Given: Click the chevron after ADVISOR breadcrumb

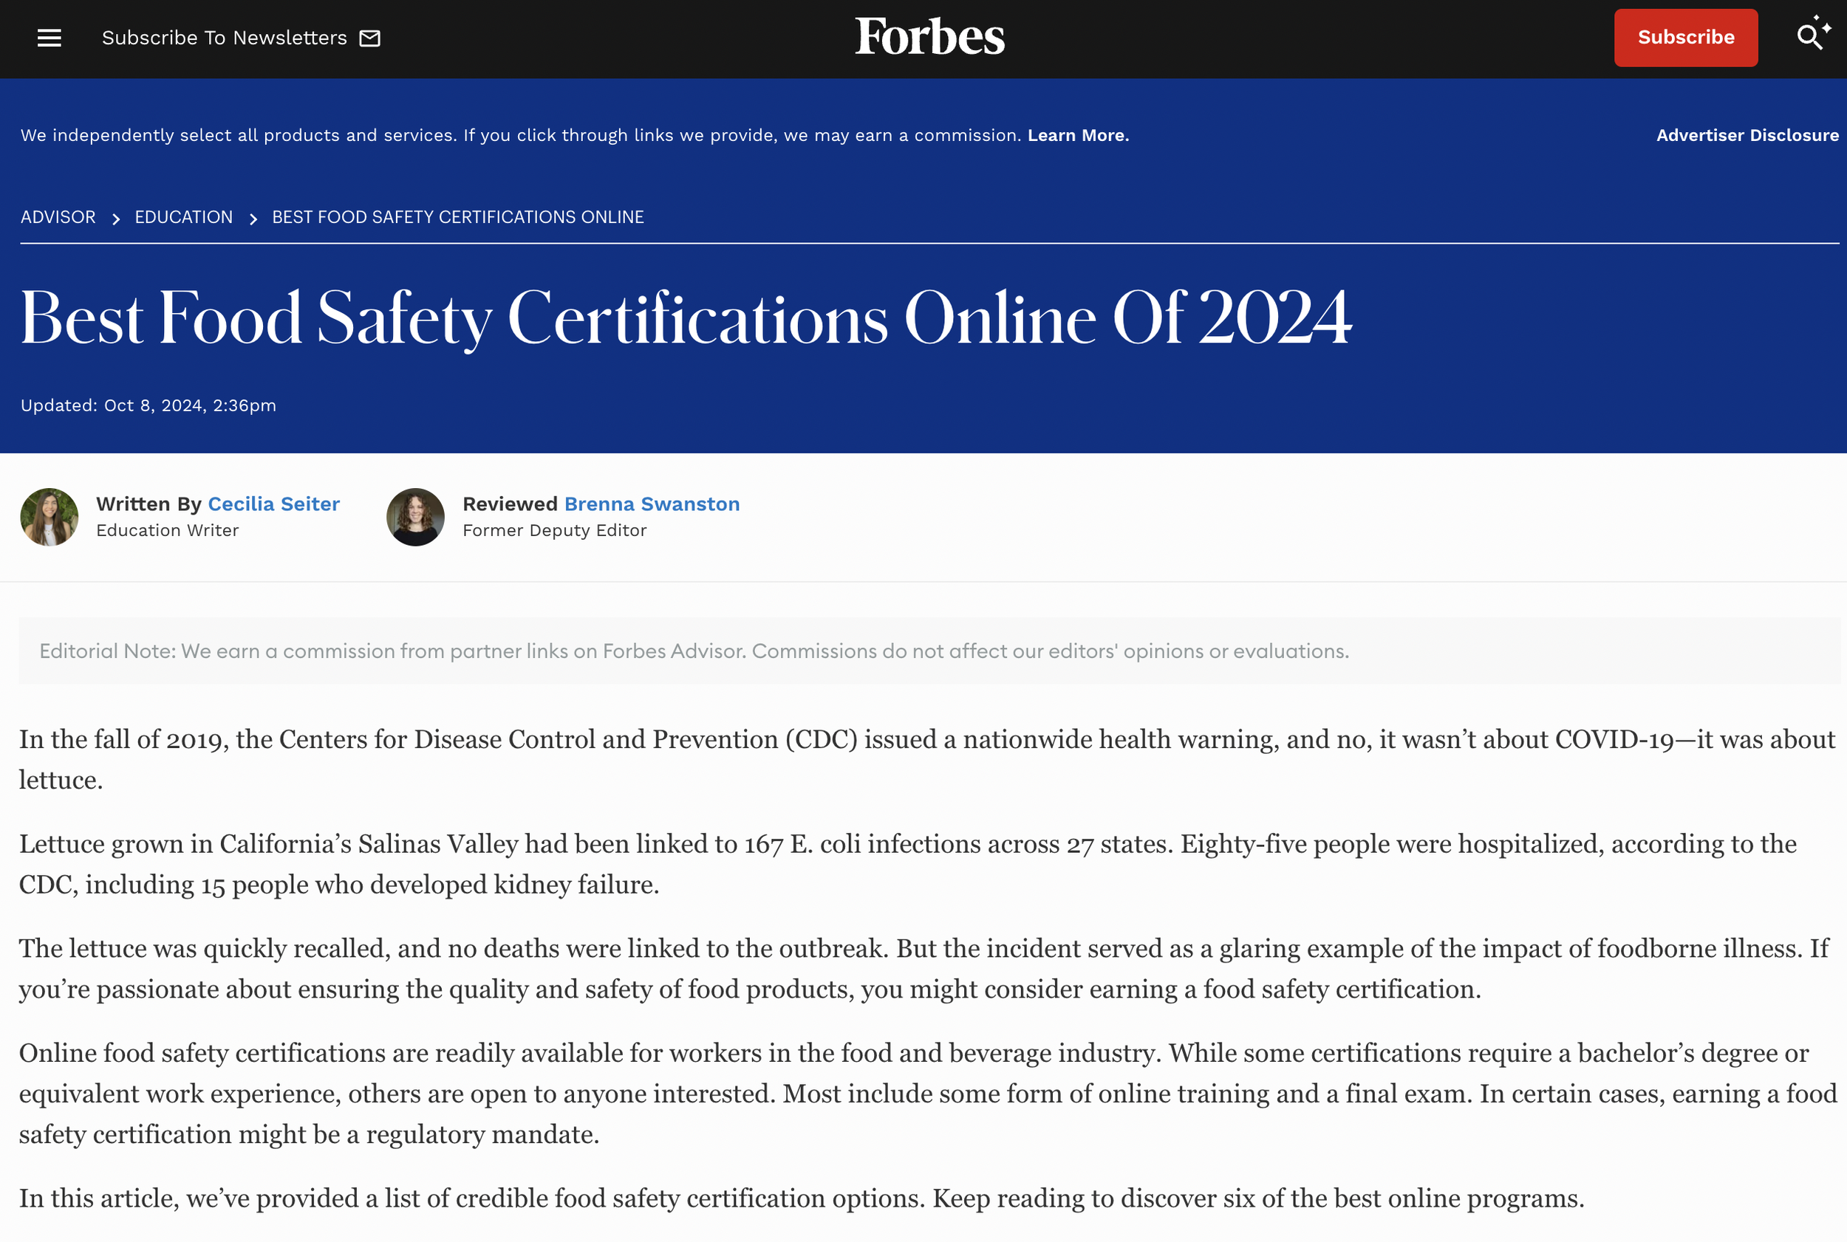Looking at the screenshot, I should pos(116,217).
